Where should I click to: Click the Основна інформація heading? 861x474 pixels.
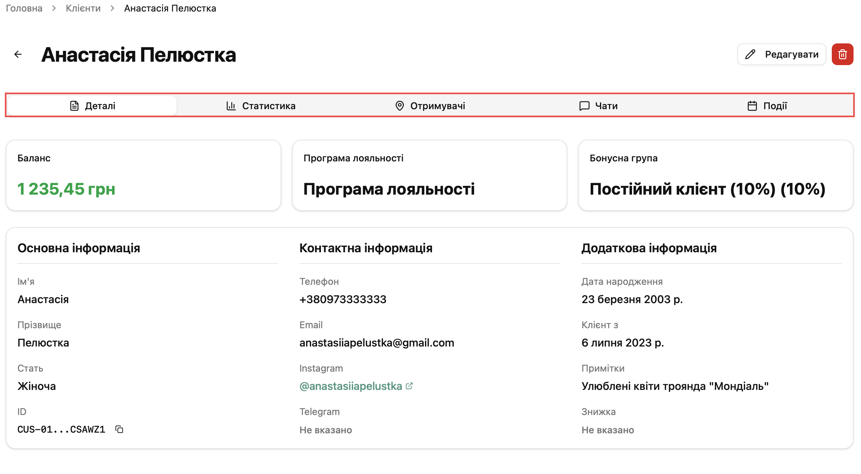pyautogui.click(x=79, y=248)
